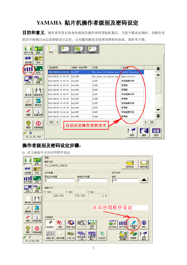Click single down arrow of log scrollbar
The width and height of the screenshot is (187, 265).
tap(158, 110)
